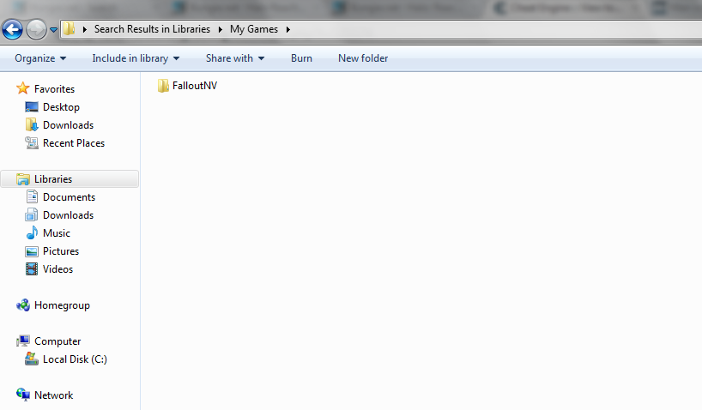702x410 pixels.
Task: Open the Share with dropdown
Action: click(235, 58)
